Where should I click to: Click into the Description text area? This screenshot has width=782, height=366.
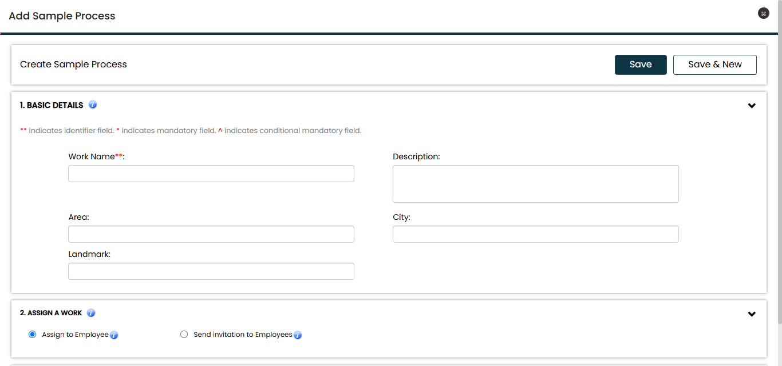[535, 184]
